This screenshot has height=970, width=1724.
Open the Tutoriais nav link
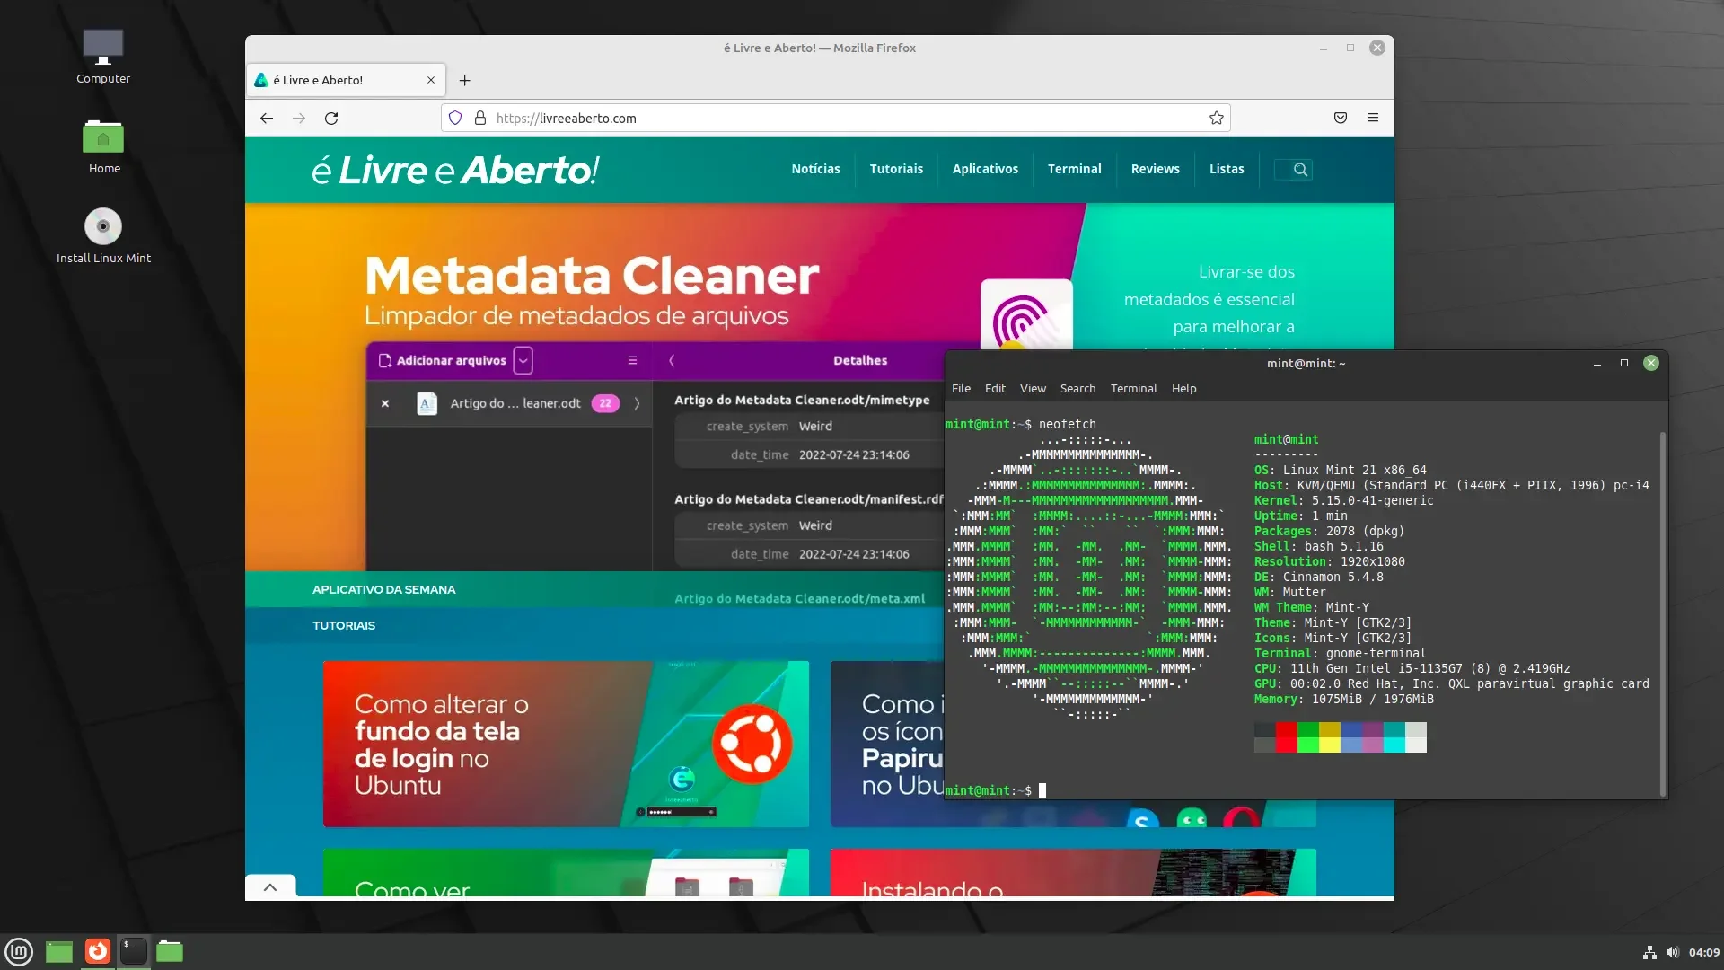click(x=896, y=169)
